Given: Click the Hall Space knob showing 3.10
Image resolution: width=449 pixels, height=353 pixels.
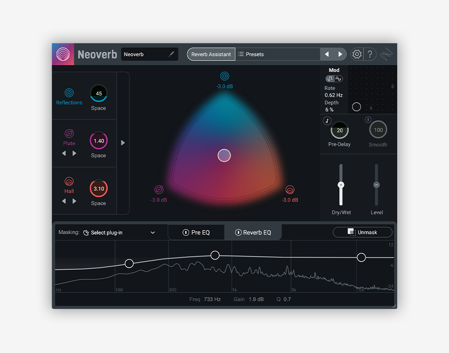Looking at the screenshot, I should tap(99, 188).
